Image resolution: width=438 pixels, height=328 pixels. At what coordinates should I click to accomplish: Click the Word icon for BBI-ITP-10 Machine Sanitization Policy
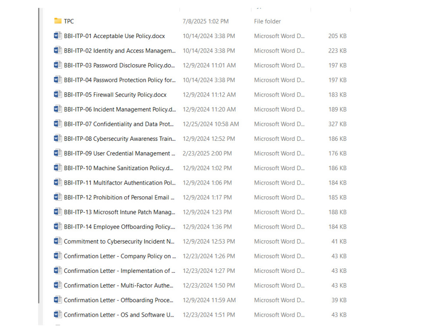(58, 168)
